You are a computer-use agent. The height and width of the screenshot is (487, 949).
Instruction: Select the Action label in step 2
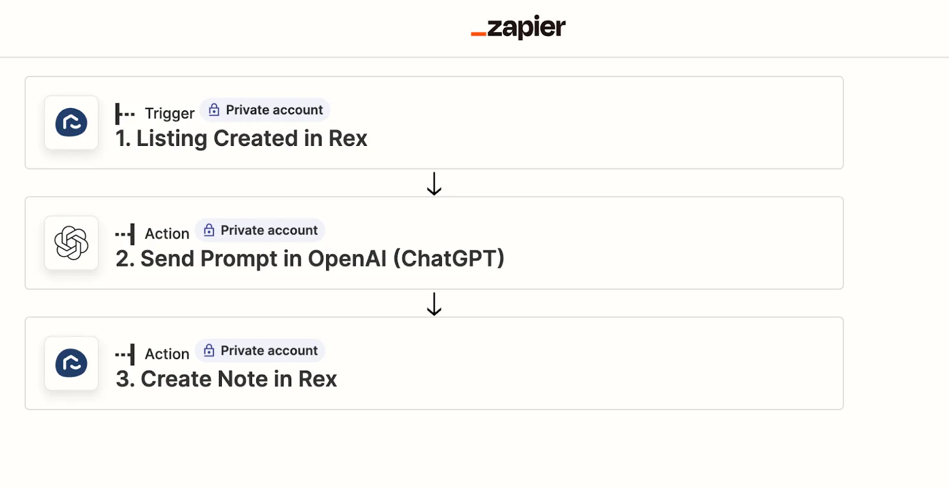(x=166, y=234)
